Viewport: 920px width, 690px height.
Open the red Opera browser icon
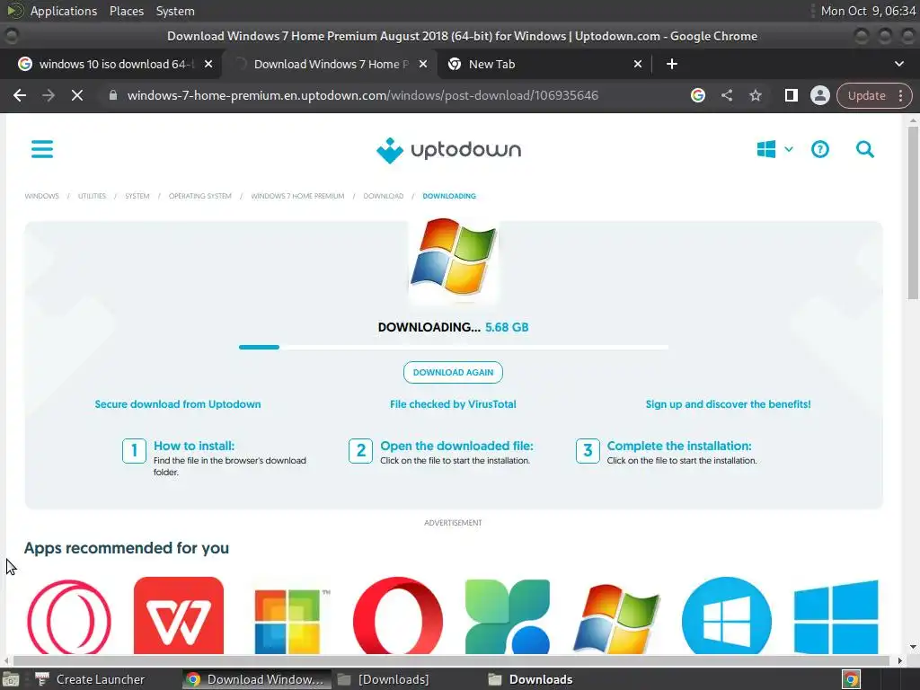tap(398, 615)
